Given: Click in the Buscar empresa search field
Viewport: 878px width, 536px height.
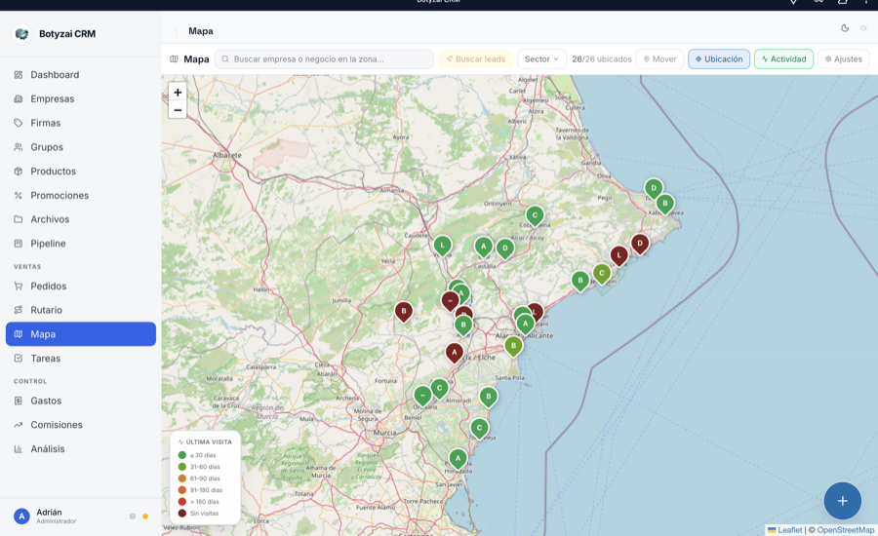Looking at the screenshot, I should pyautogui.click(x=324, y=58).
